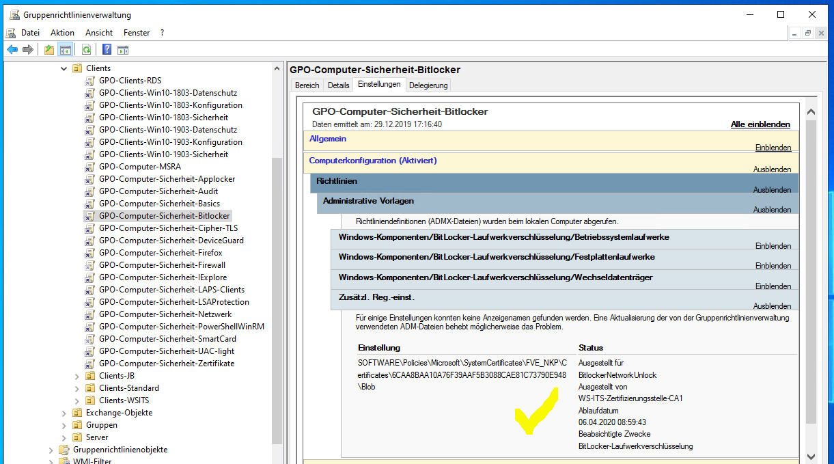
Task: Expand the Clients-JB tree node
Action: click(x=77, y=376)
